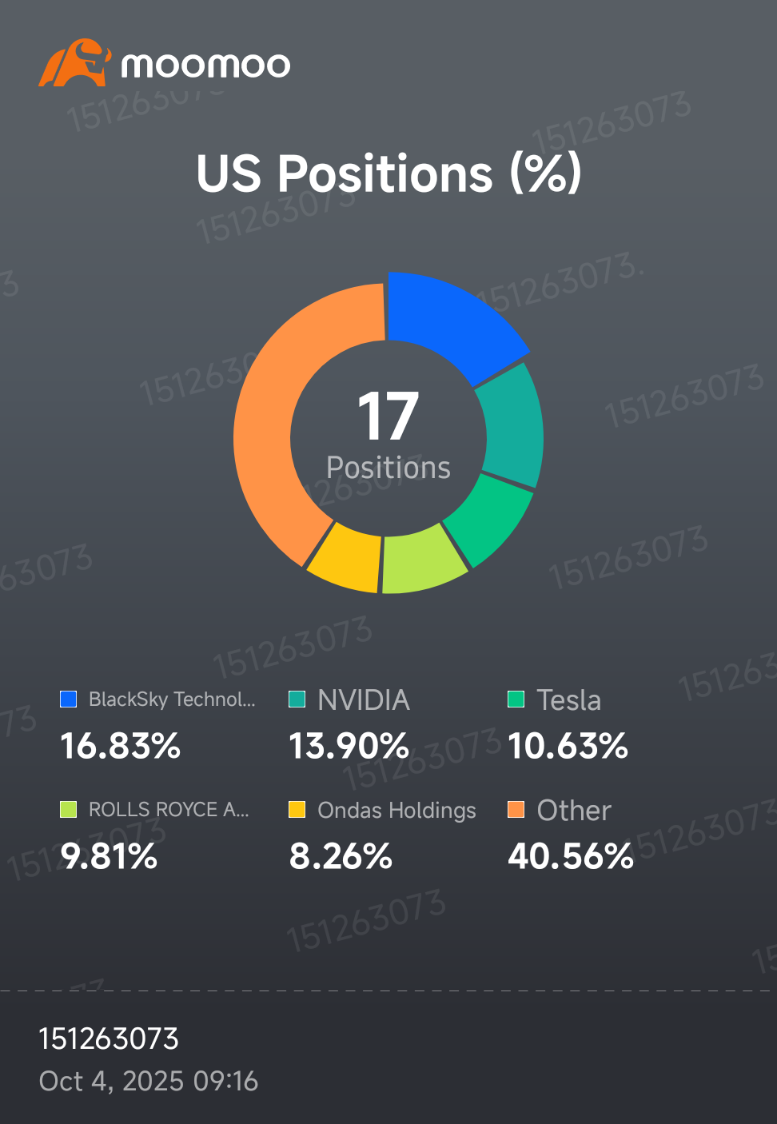This screenshot has width=777, height=1124.
Task: Click the US Positions (%) title
Action: click(389, 173)
